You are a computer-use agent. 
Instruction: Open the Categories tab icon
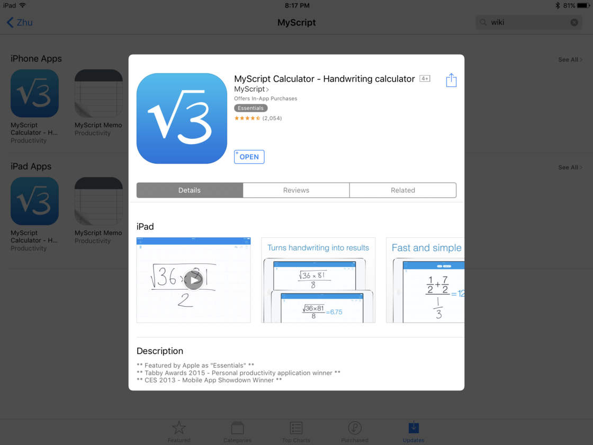[x=237, y=428]
